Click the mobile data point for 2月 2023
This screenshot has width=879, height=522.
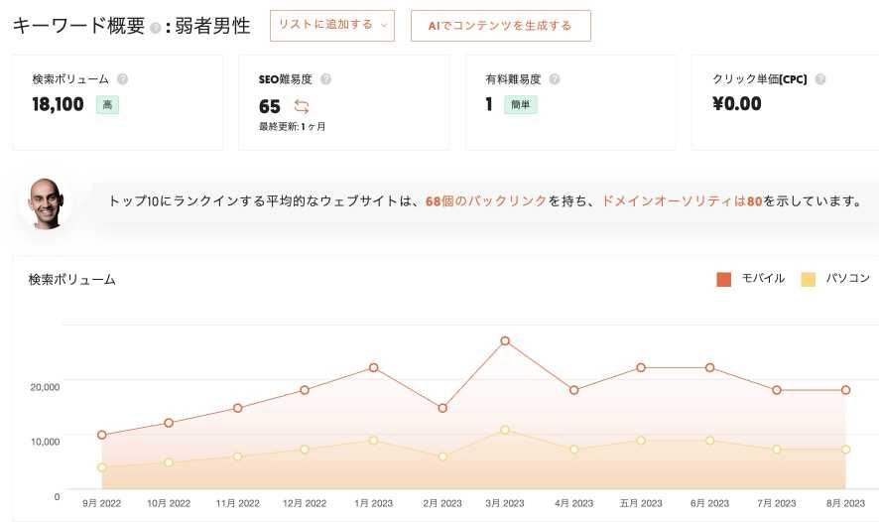click(442, 408)
